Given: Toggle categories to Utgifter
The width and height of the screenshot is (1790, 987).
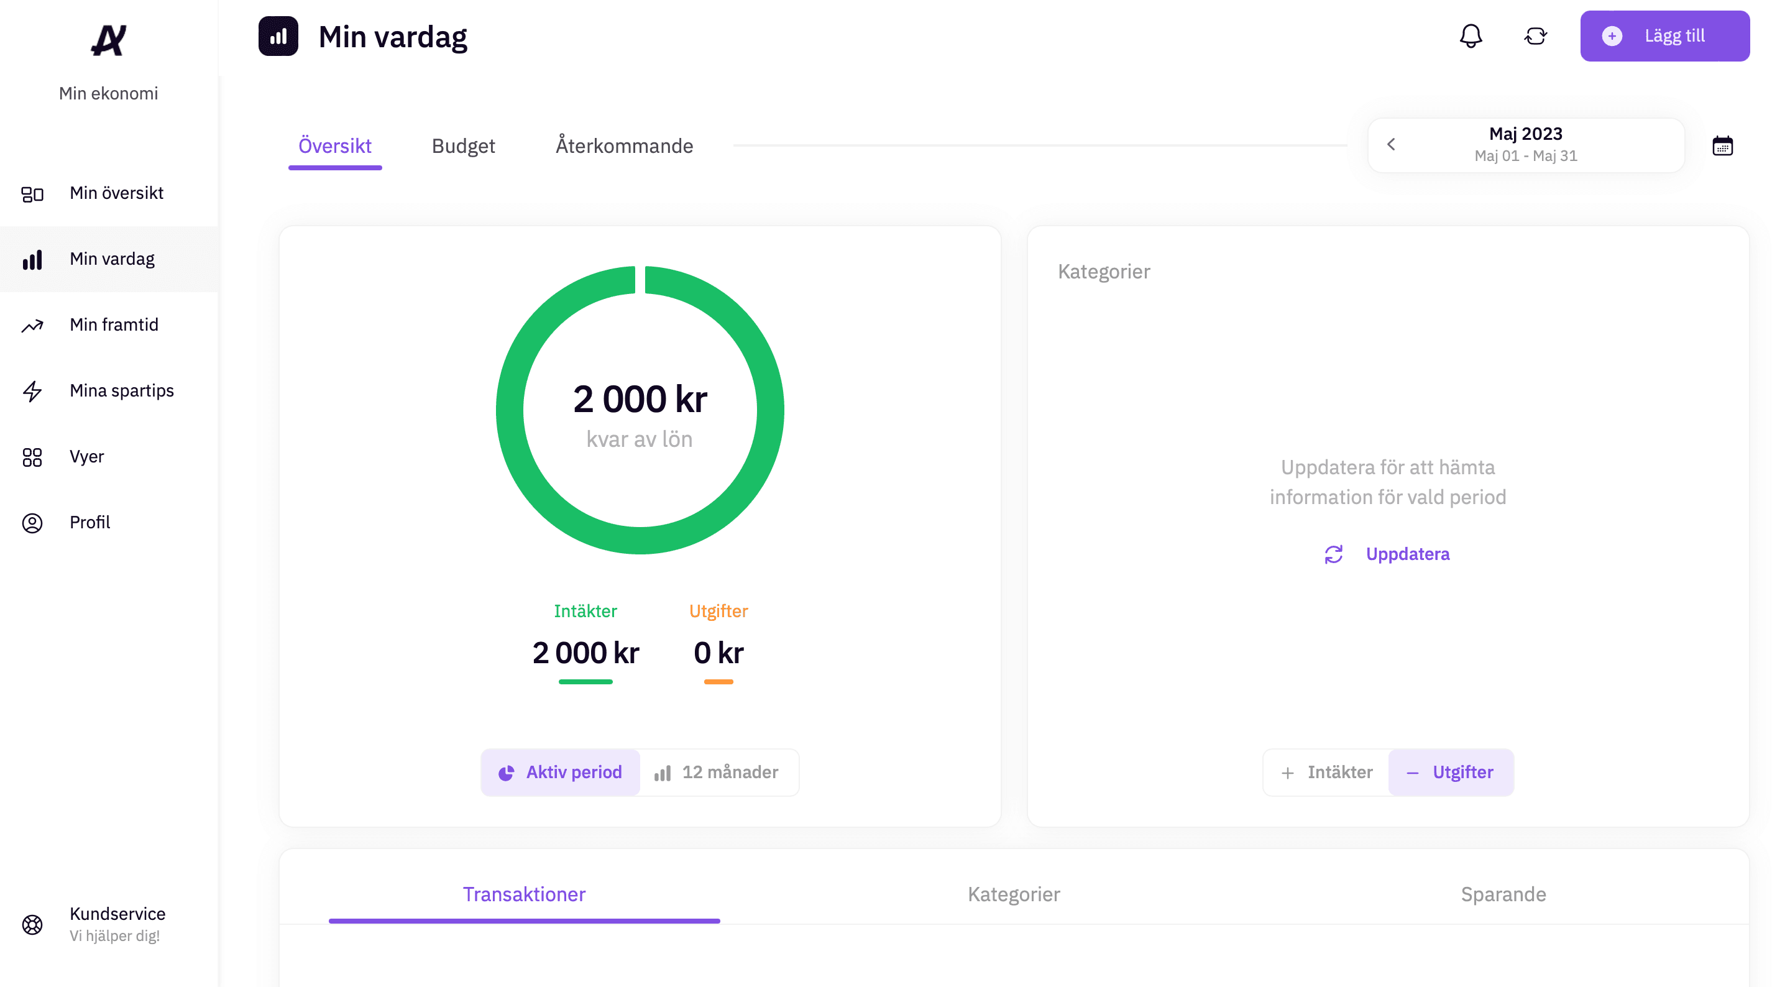Looking at the screenshot, I should 1450,772.
